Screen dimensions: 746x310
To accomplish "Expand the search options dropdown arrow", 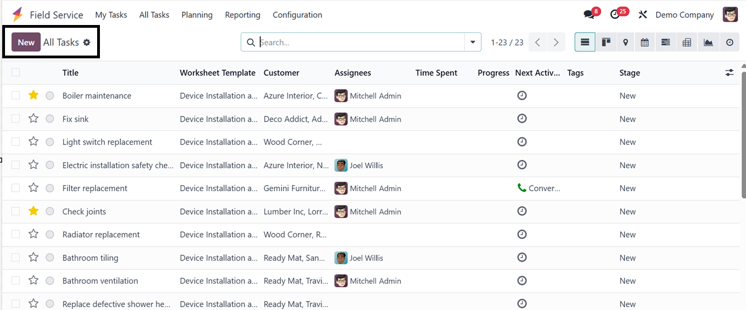I will point(473,42).
